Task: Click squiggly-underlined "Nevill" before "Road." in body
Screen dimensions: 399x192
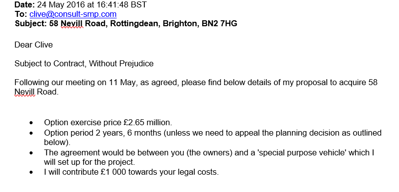Action: 25,92
